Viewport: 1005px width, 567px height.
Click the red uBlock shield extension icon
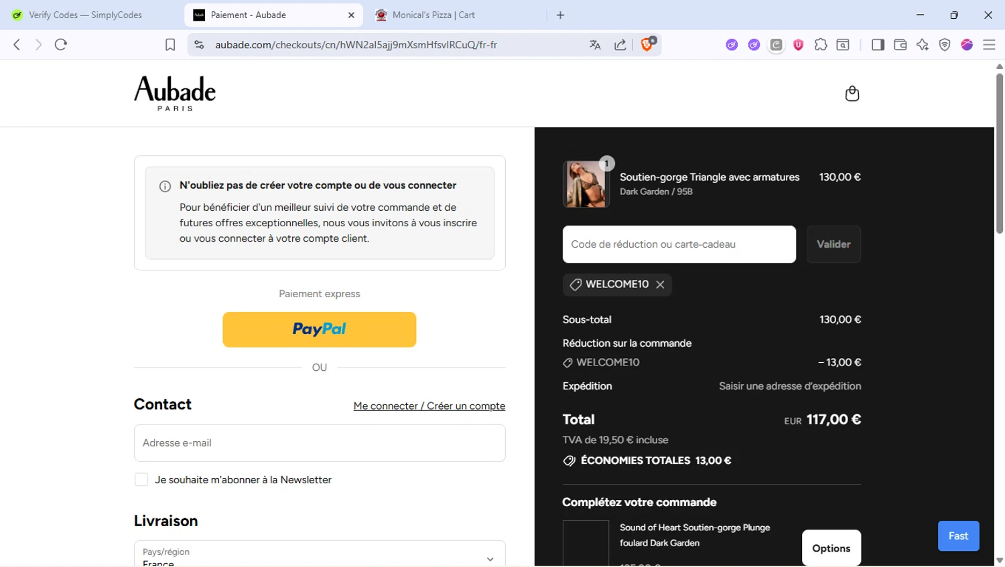[x=799, y=45]
